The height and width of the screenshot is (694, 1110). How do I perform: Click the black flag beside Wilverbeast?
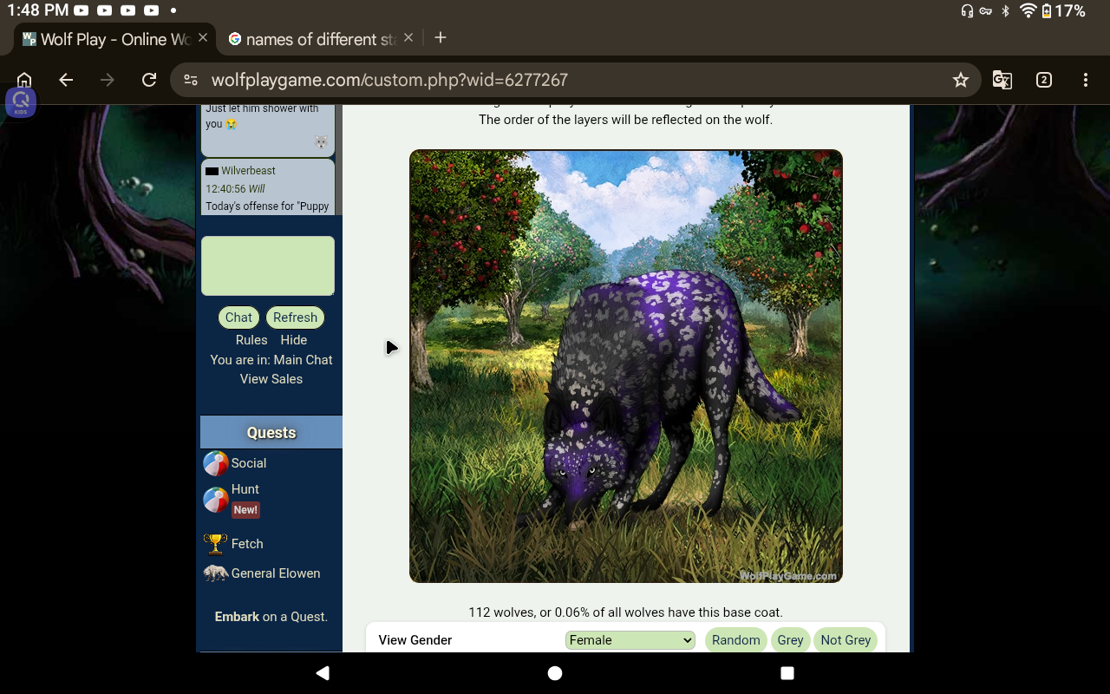point(212,172)
